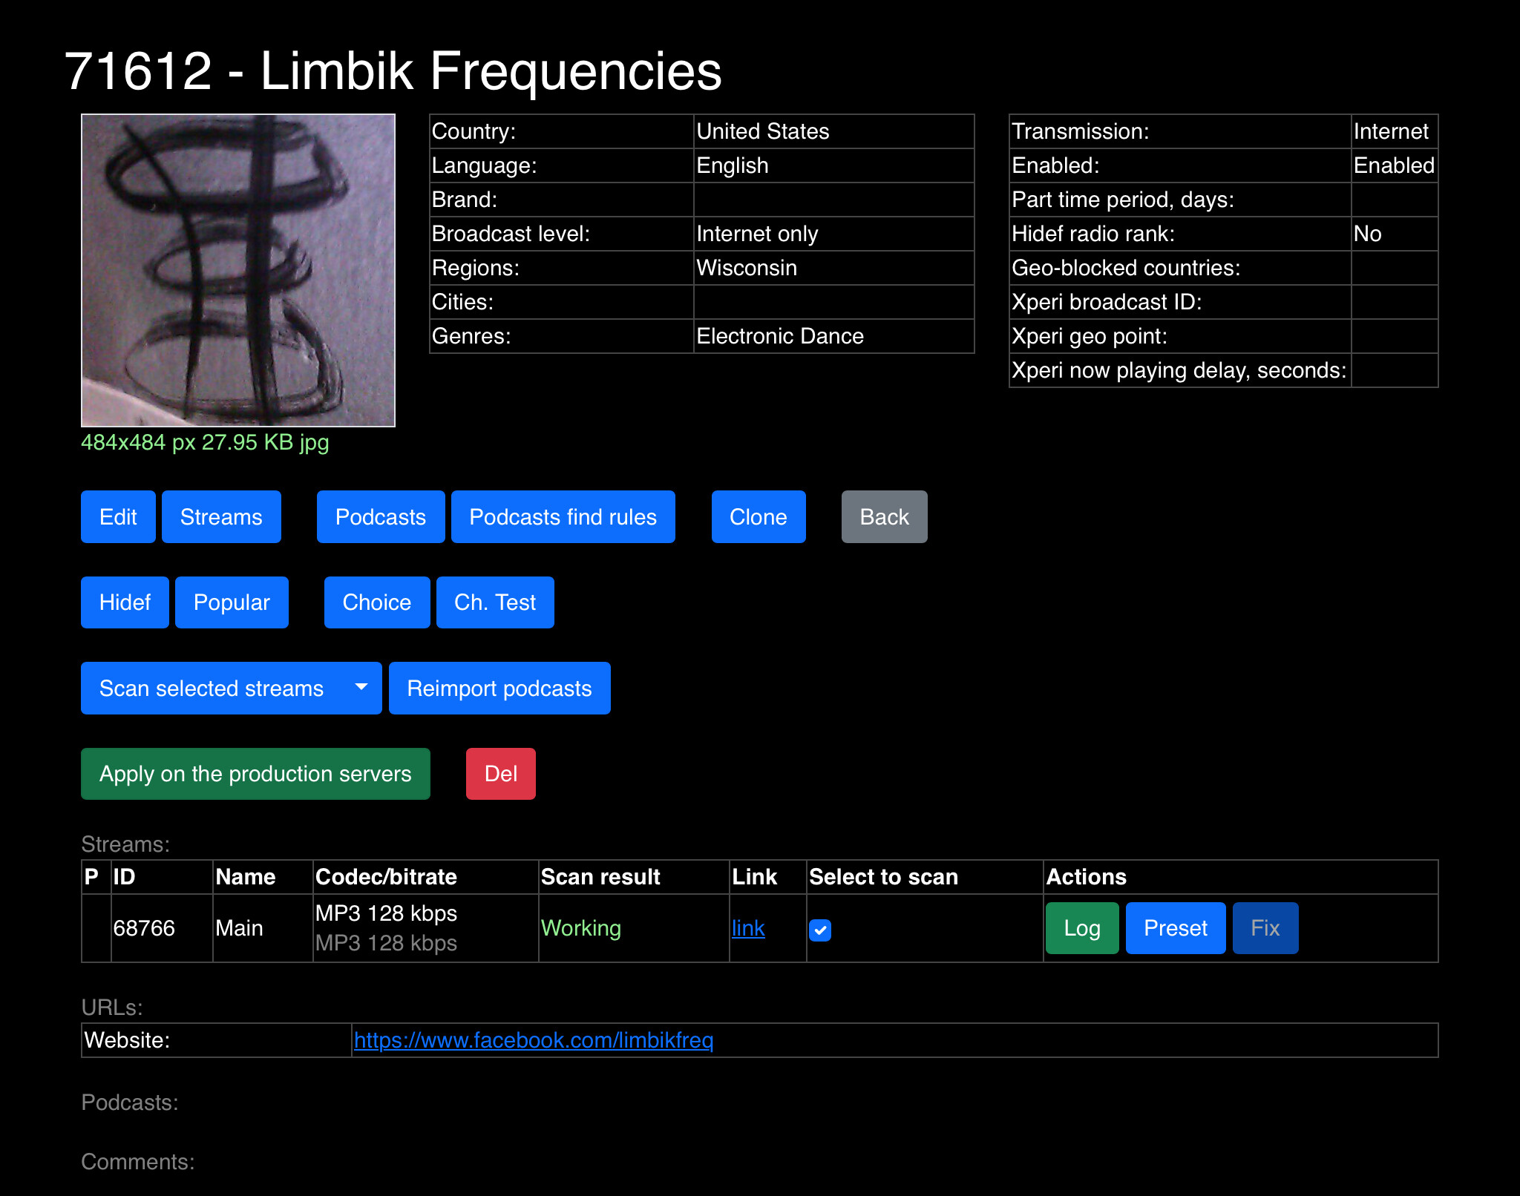This screenshot has width=1520, height=1196.
Task: Click the Choice button
Action: [x=376, y=602]
